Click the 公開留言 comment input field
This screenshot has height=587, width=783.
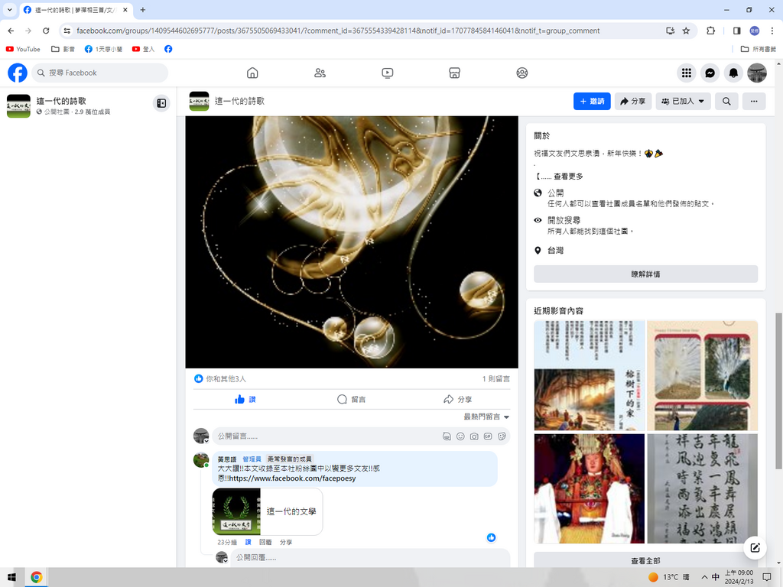(x=325, y=436)
